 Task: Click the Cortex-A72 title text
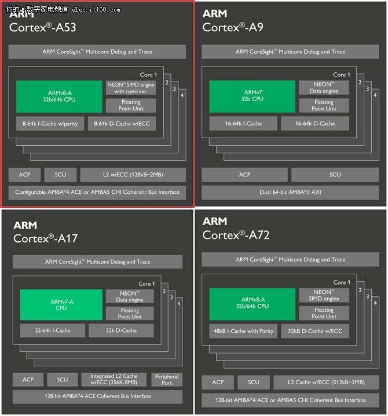click(236, 235)
